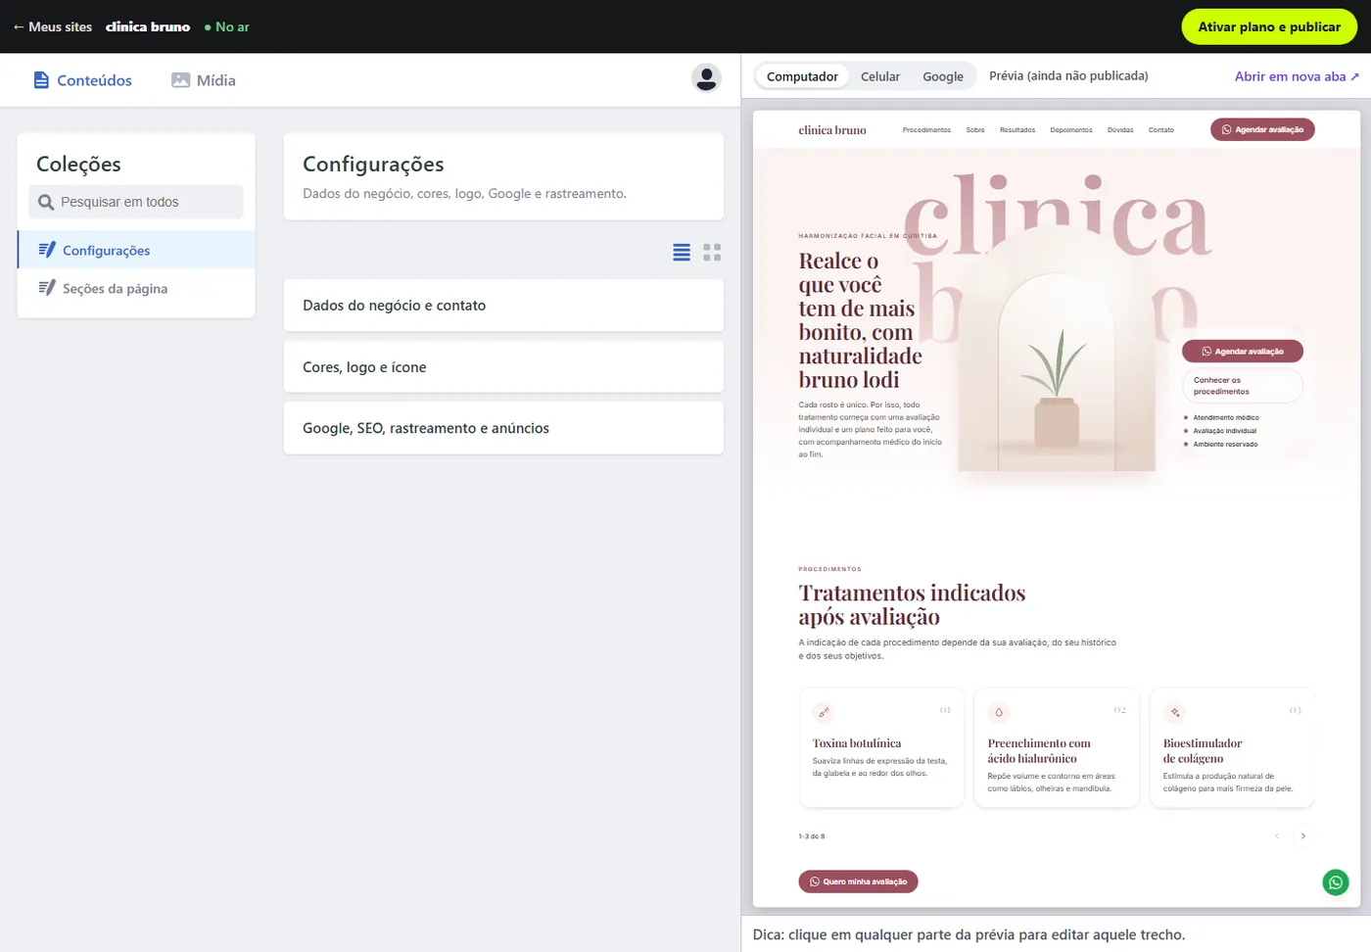Click the Bioestimulador de colágeno card icon
The image size is (1371, 952).
1174,712
